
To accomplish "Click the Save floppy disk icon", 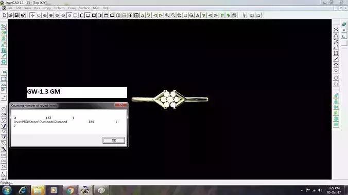I will pyautogui.click(x=16, y=15).
